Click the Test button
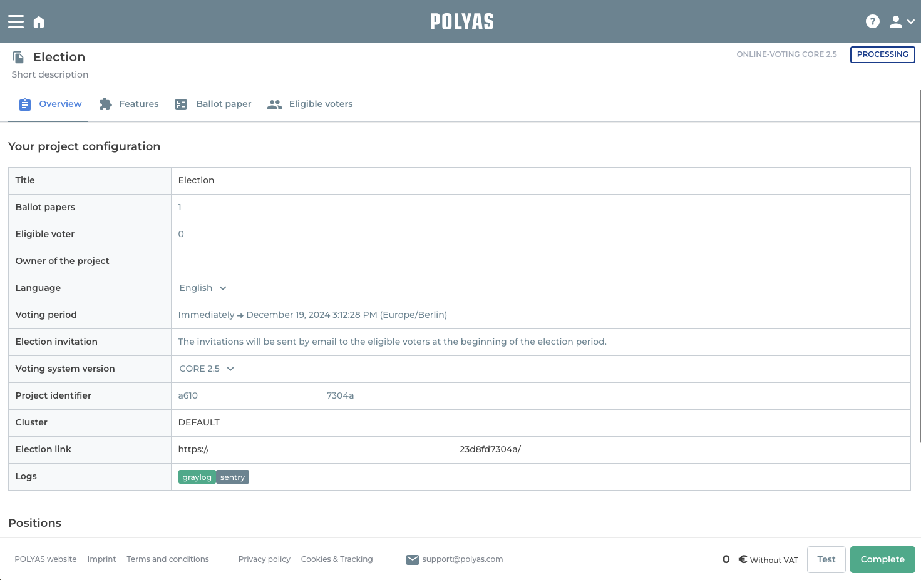 826,559
